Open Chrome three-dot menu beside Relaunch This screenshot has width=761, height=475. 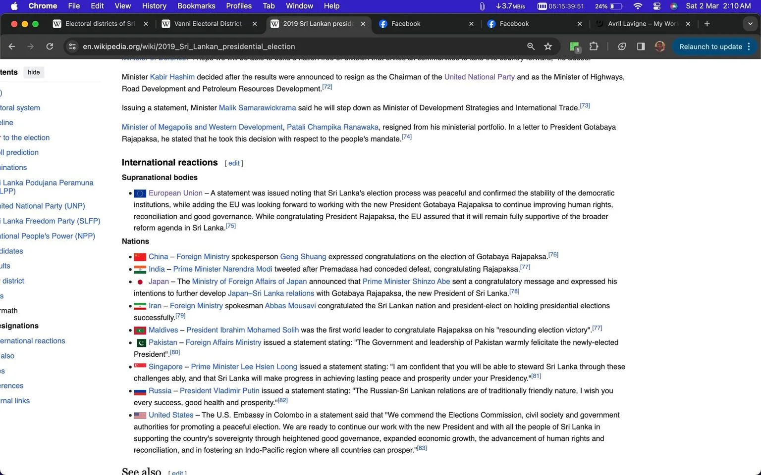click(x=749, y=47)
